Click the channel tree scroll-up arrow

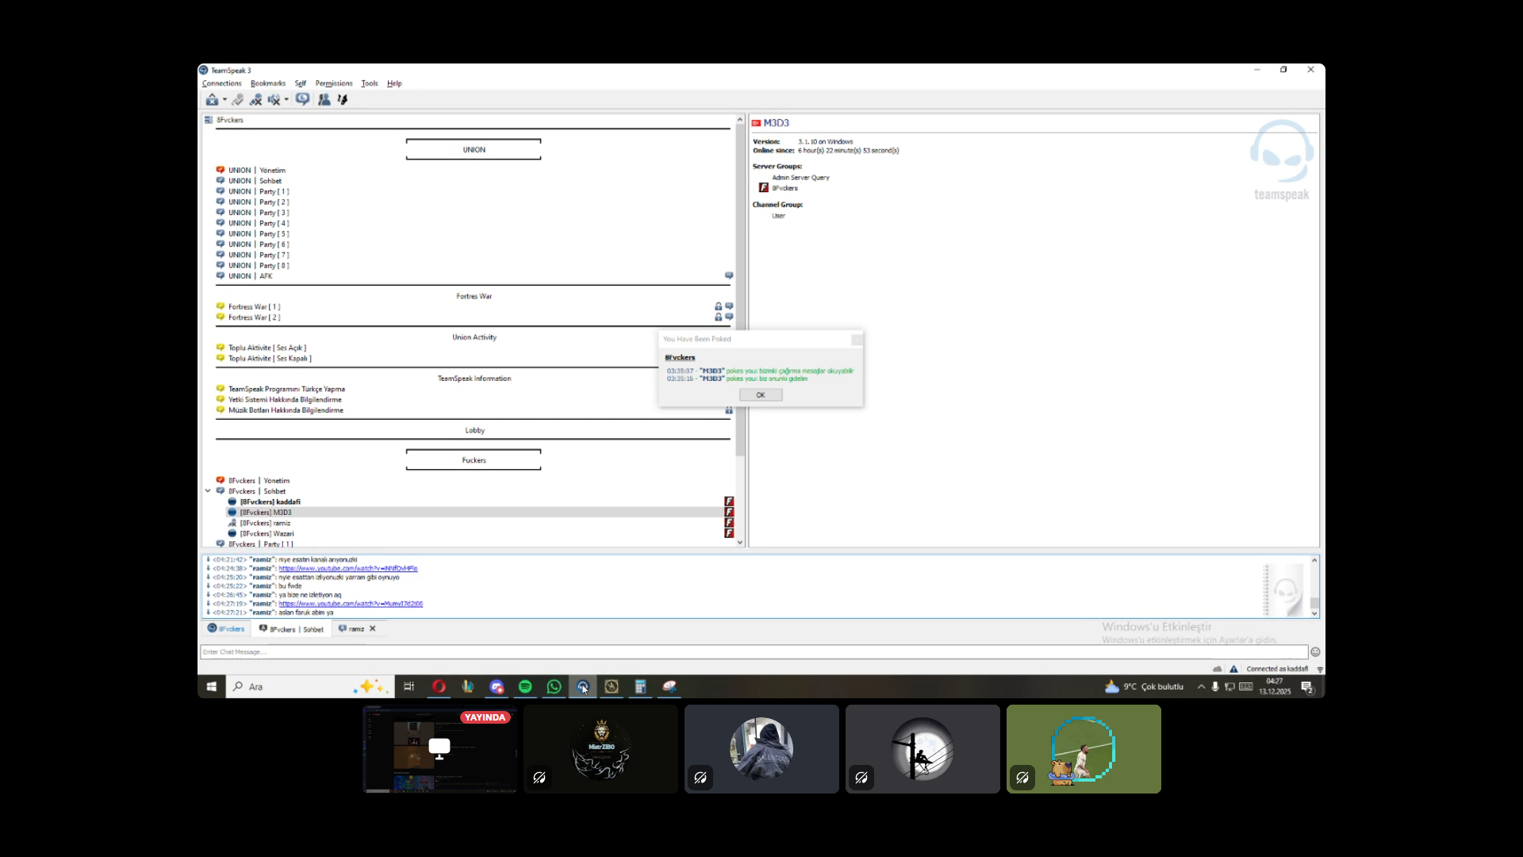[740, 120]
